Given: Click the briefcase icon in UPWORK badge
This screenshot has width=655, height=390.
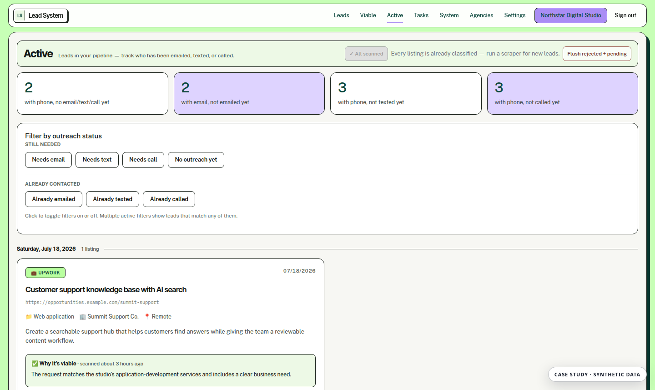Looking at the screenshot, I should (34, 273).
